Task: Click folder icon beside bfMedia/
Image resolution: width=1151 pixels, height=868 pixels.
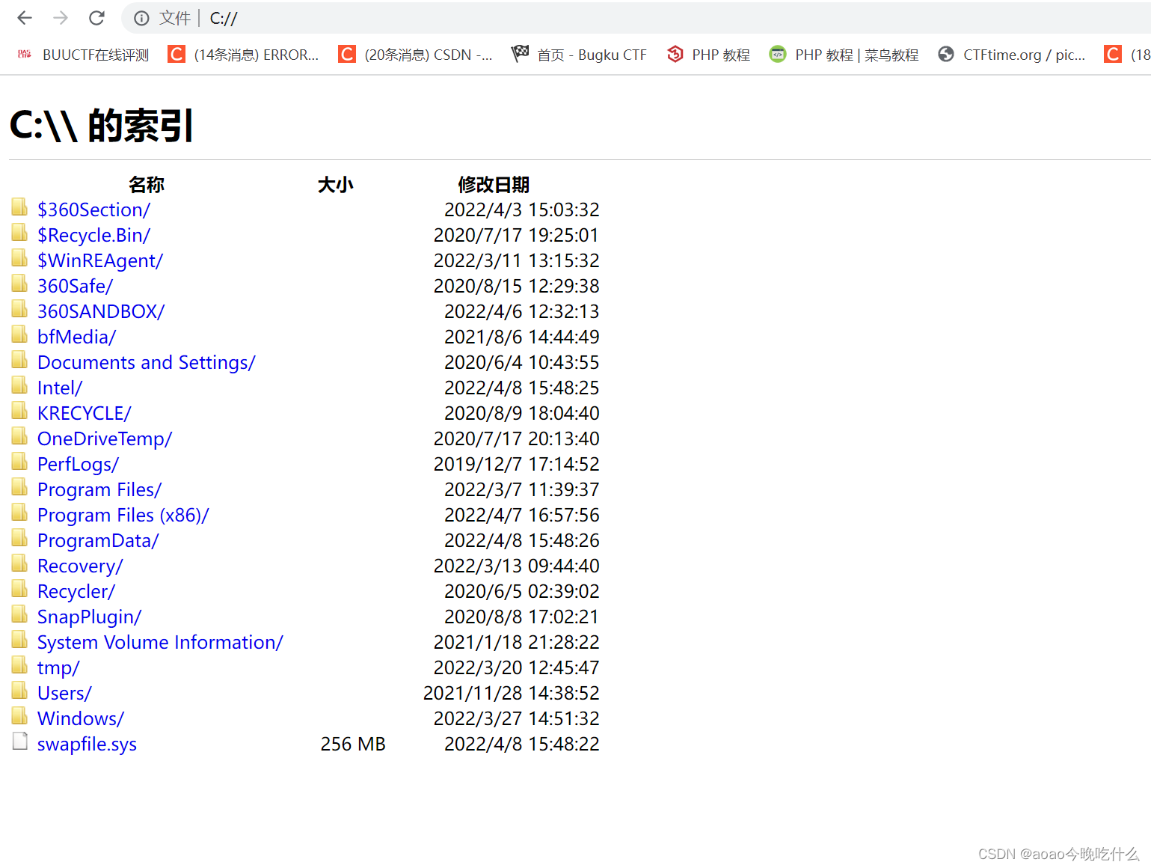Action: pyautogui.click(x=20, y=334)
